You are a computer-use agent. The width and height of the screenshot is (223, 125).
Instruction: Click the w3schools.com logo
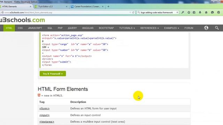(22, 20)
